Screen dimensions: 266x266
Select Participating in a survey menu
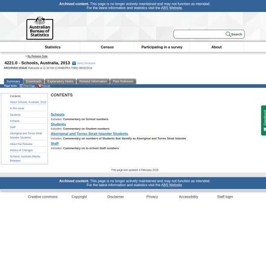(x=162, y=47)
